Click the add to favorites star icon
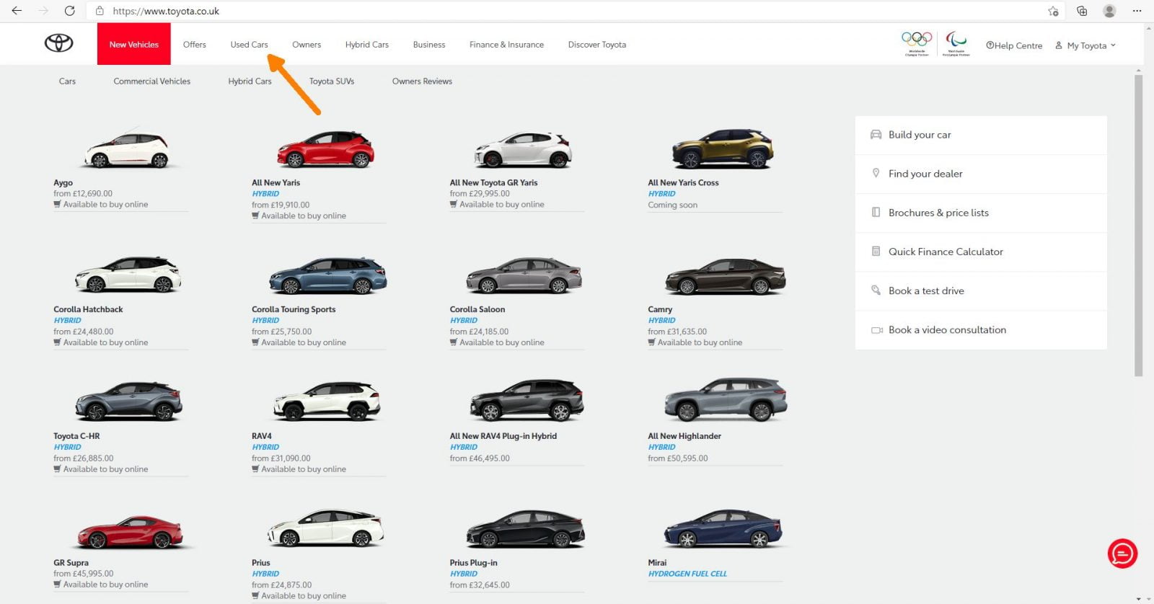1154x604 pixels. (x=1053, y=11)
